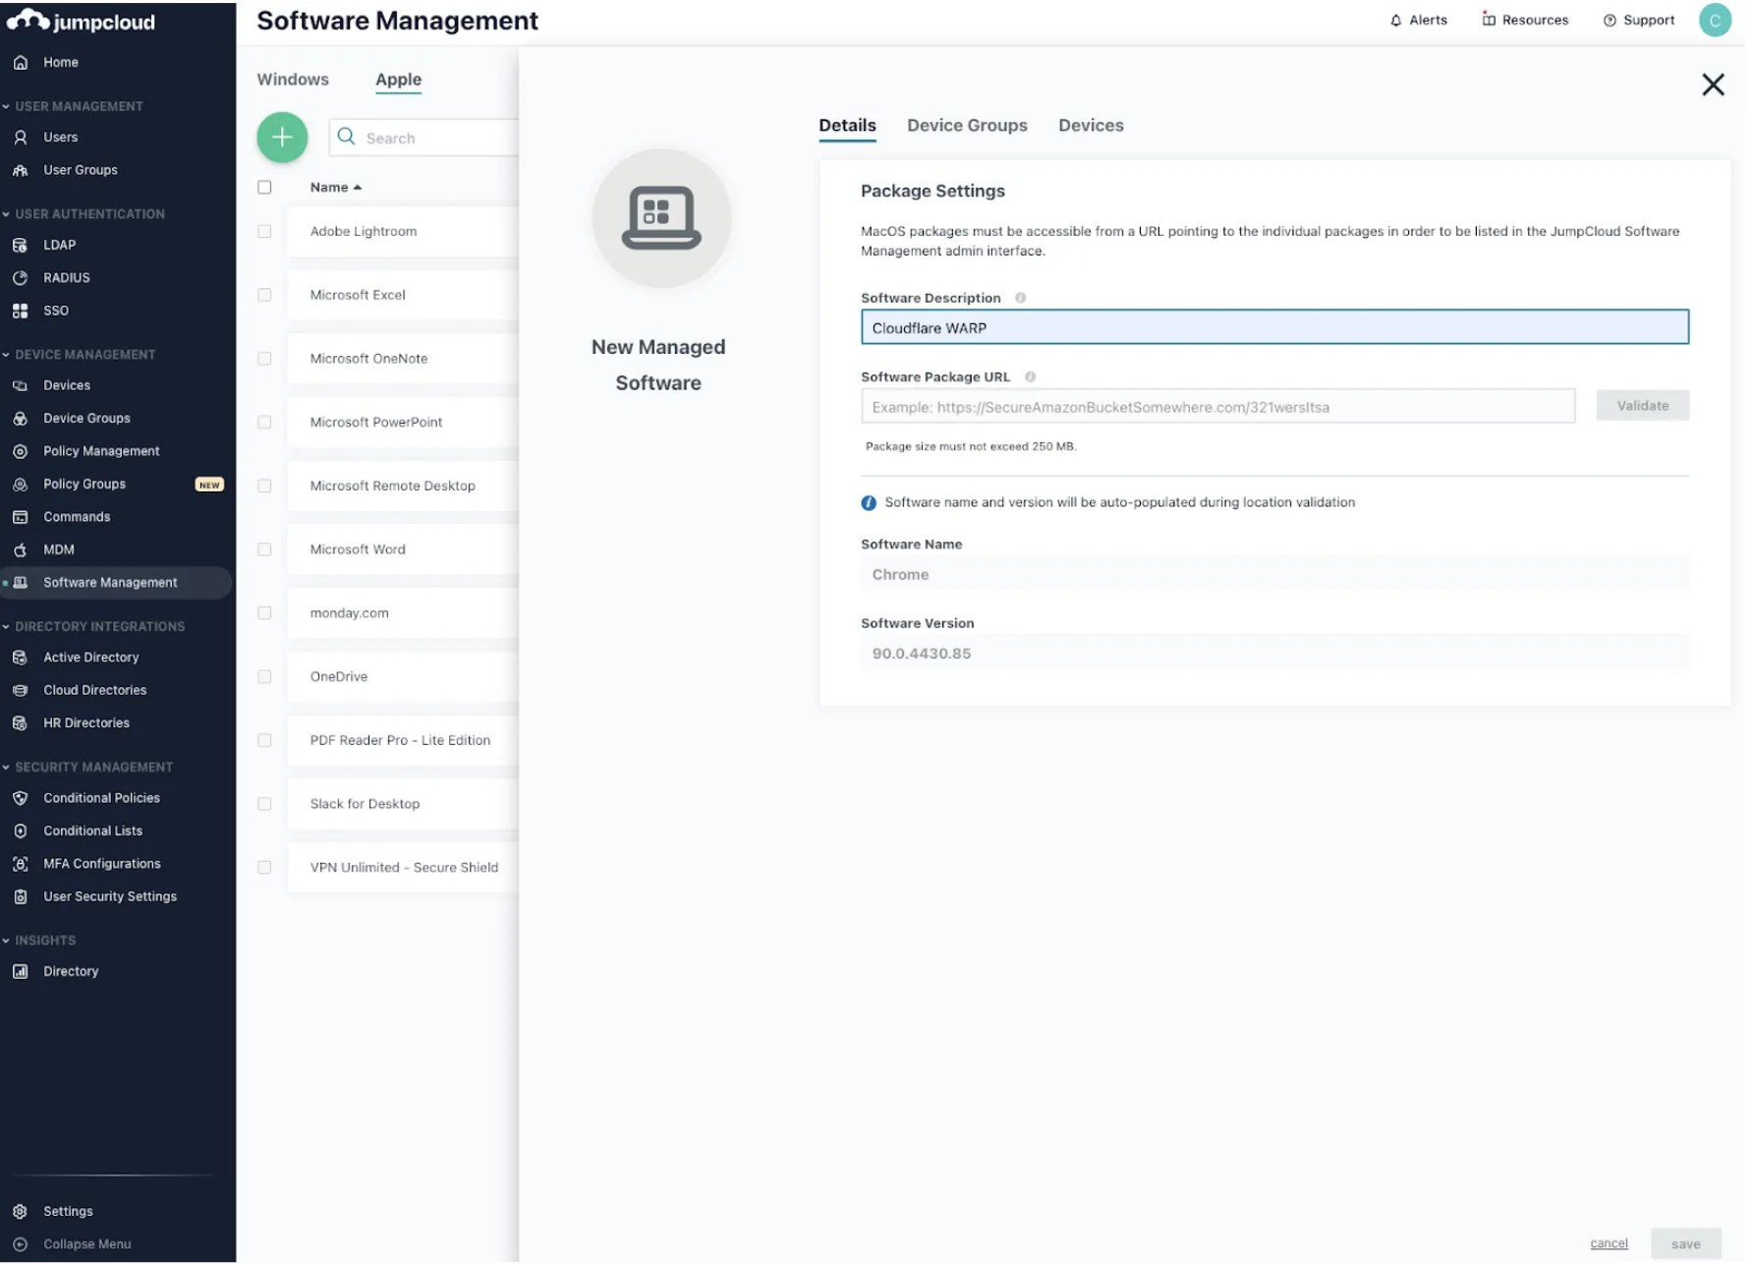Collapse the DIRECTORY INTEGRATIONS section
Image resolution: width=1749 pixels, height=1264 pixels.
click(6, 626)
